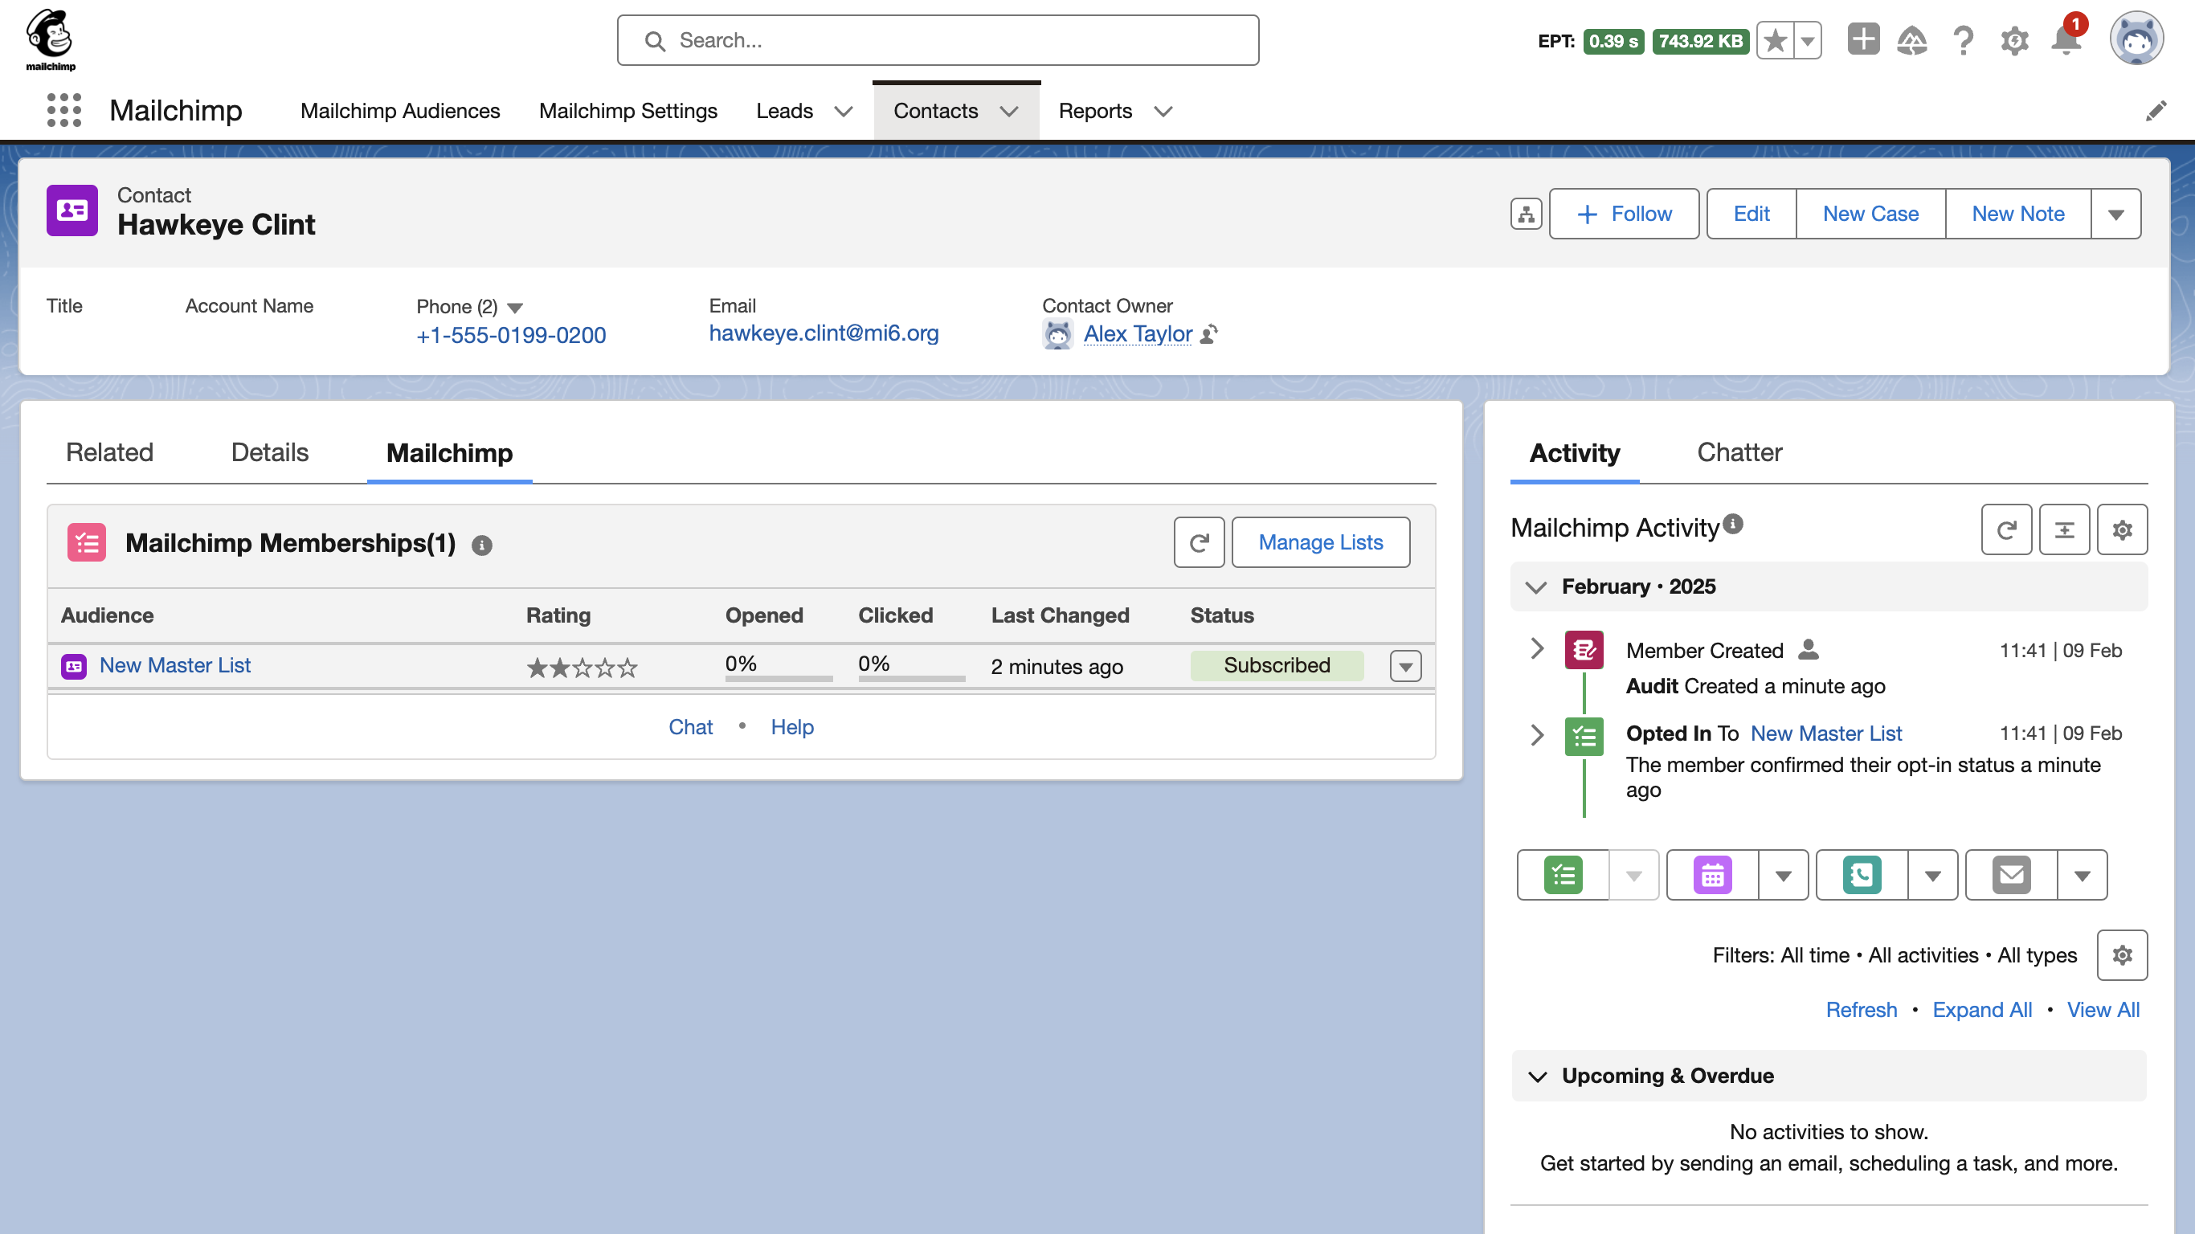The height and width of the screenshot is (1234, 2195).
Task: Open Contacts tab dropdown chevron
Action: pos(1009,112)
